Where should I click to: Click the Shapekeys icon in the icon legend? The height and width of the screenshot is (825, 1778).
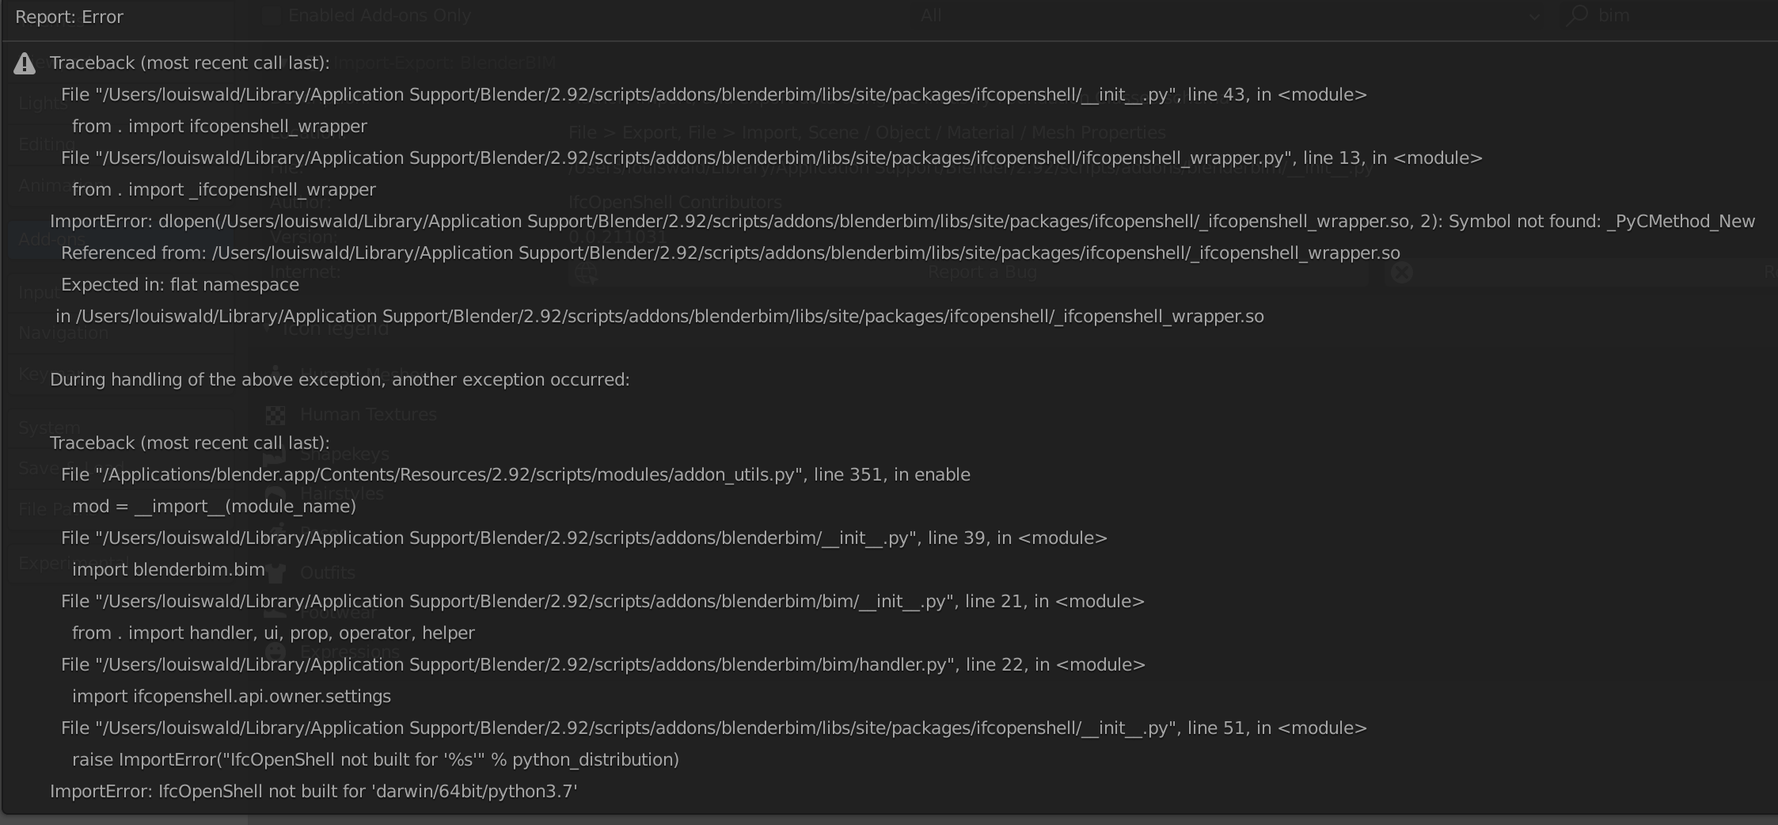[274, 454]
